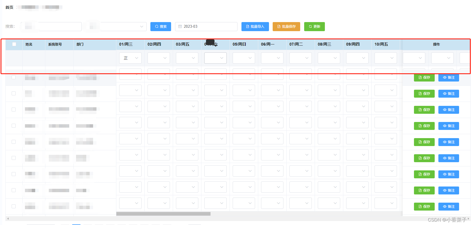Screen dimensions: 471x225
Task: Tick the checkbox of the first data row
Action: (x=14, y=77)
